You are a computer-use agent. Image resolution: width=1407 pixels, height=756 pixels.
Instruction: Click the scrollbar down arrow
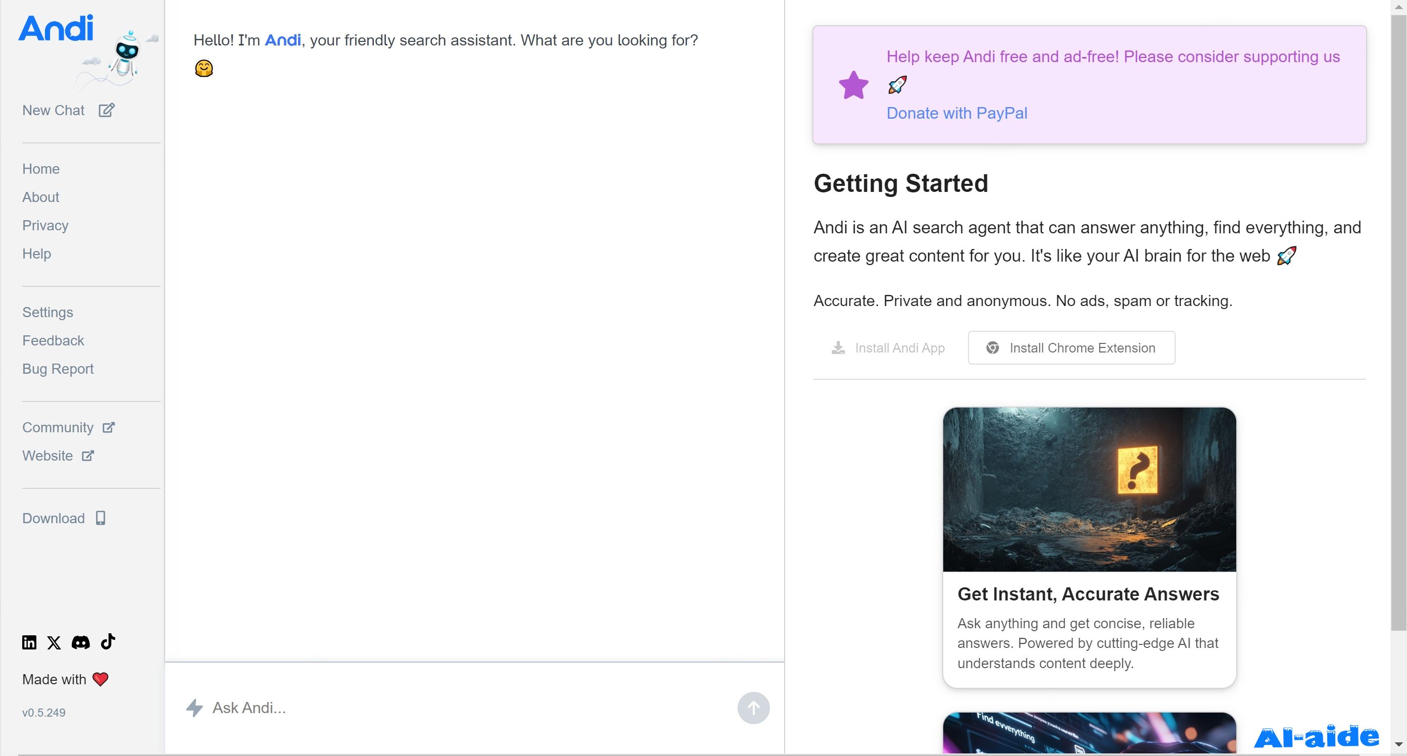(1398, 744)
